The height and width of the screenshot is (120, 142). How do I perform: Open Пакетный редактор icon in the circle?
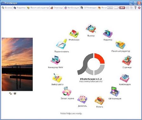120,45
